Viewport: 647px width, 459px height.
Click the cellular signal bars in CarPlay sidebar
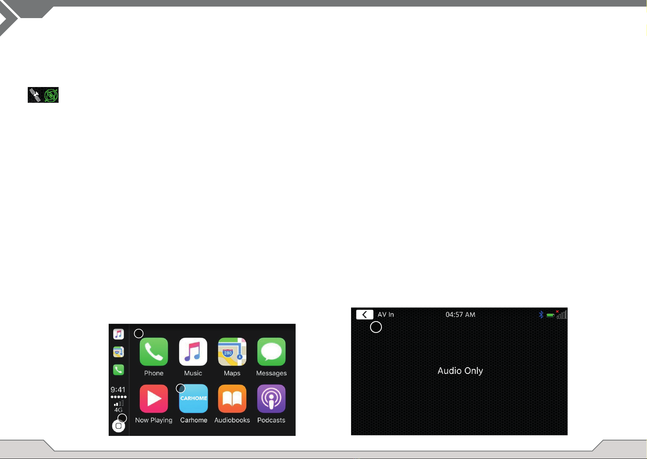point(119,403)
